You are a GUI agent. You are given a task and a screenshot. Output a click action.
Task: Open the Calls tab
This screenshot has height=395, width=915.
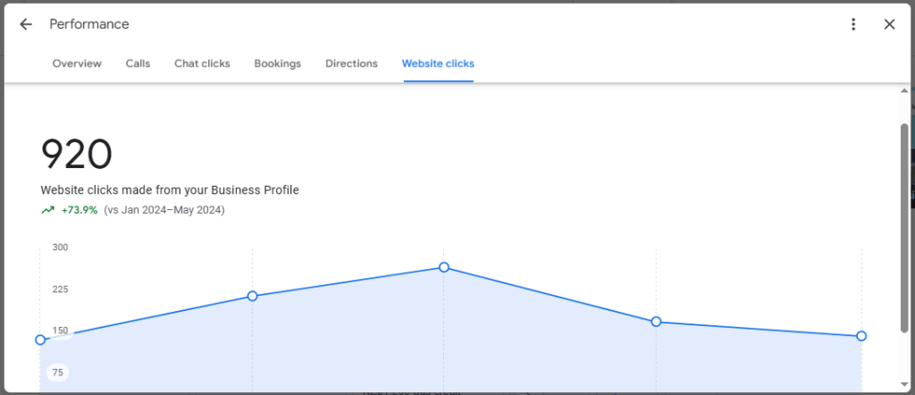138,63
